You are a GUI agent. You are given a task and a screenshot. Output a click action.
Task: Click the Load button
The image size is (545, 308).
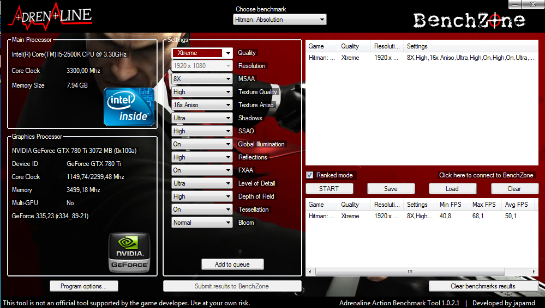(452, 189)
